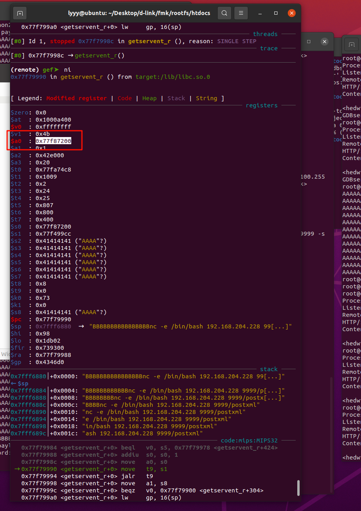Click the $v1 value 0x4b
Image resolution: width=361 pixels, height=511 pixels.
pos(43,134)
